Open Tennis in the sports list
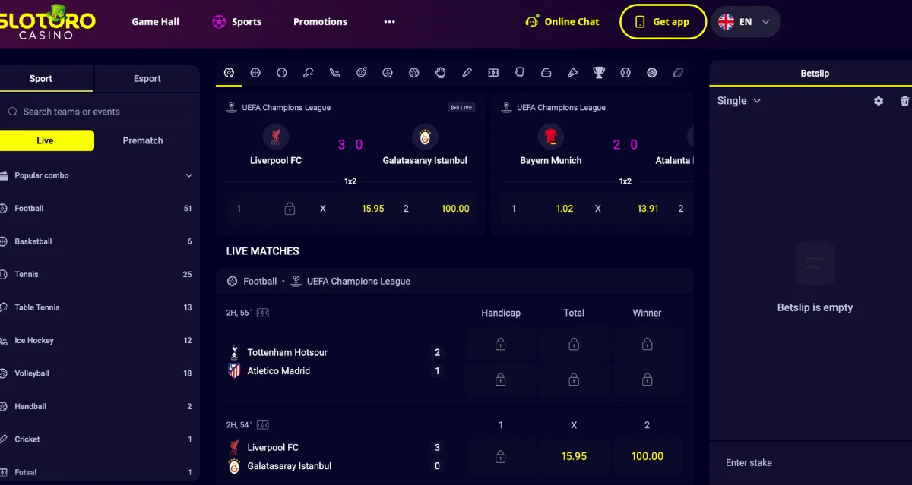The width and height of the screenshot is (912, 485). (97, 274)
